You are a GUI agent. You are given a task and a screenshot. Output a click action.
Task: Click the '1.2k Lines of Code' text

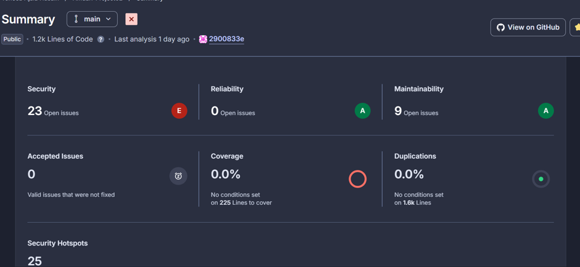(62, 39)
